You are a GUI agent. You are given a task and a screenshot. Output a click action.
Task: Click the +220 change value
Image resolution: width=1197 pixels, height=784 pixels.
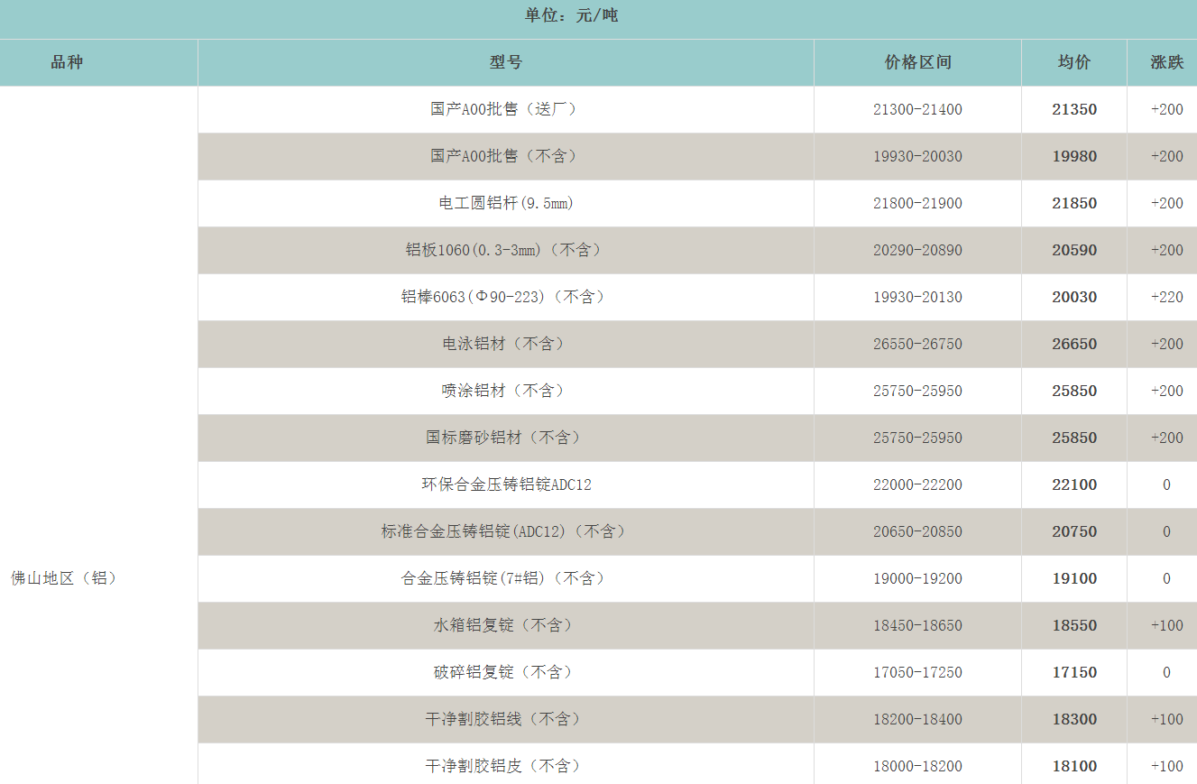pyautogui.click(x=1166, y=297)
